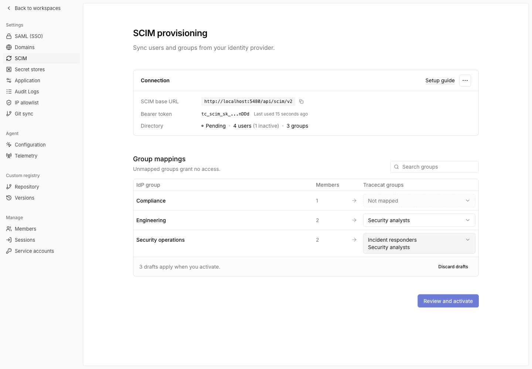Open Agent Telemetry settings
This screenshot has width=532, height=369.
[41, 156]
